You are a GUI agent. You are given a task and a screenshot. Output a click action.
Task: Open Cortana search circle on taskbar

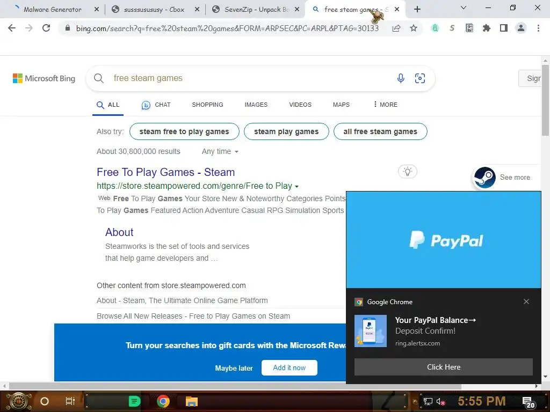(x=45, y=401)
